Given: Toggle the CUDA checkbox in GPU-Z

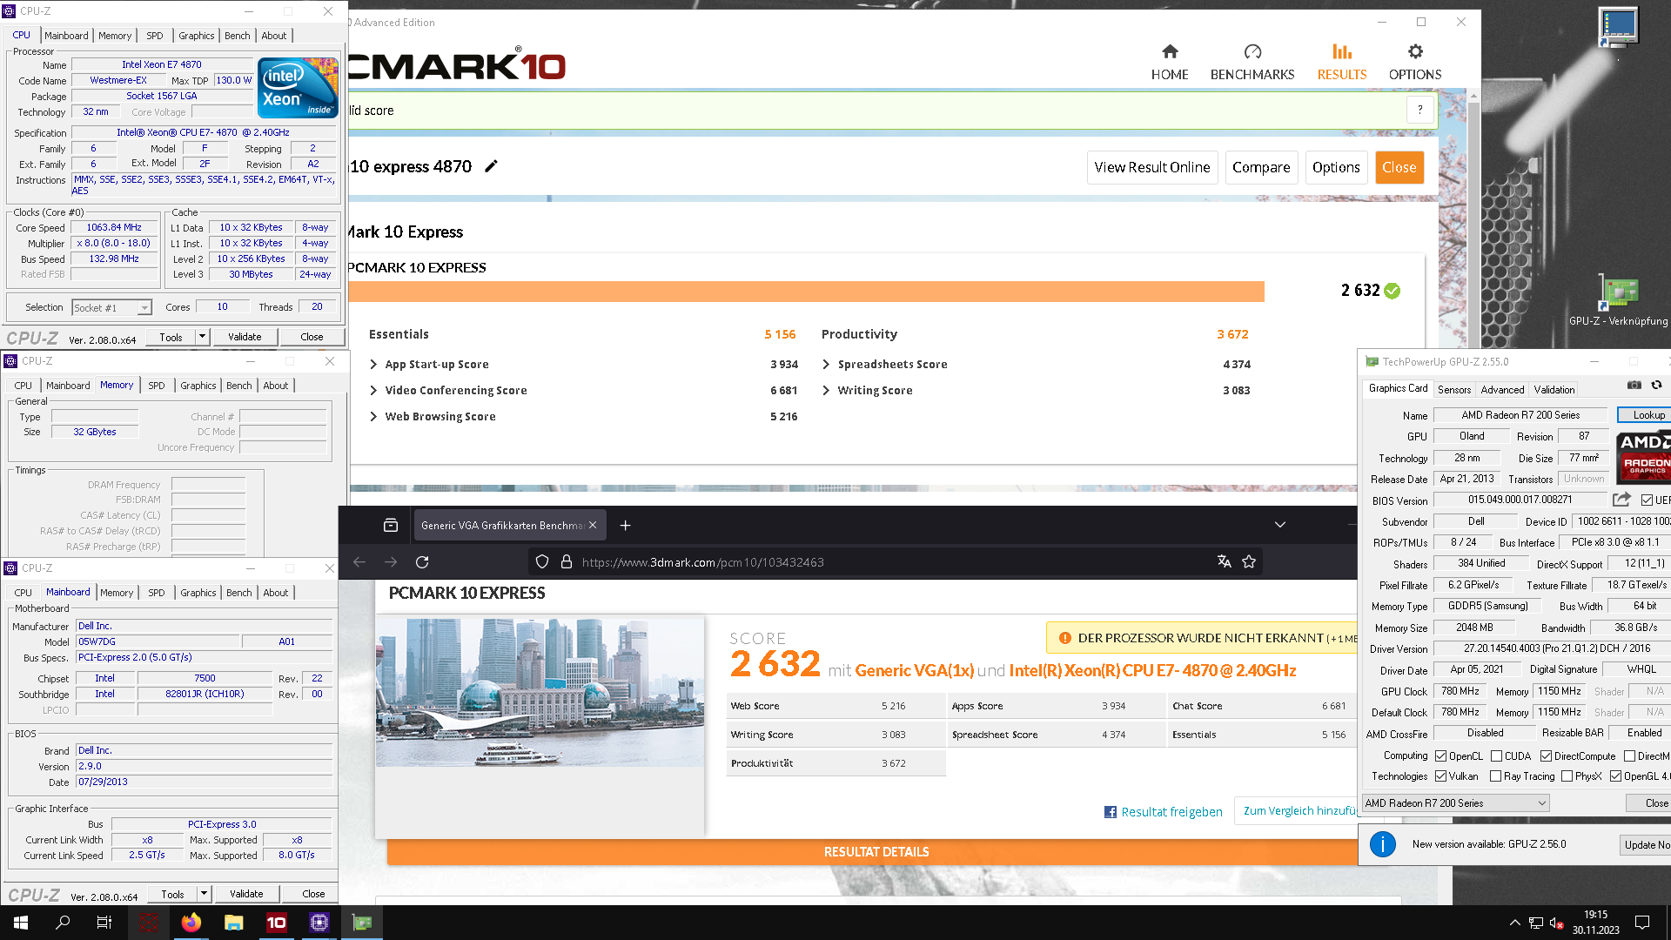Looking at the screenshot, I should 1496,756.
